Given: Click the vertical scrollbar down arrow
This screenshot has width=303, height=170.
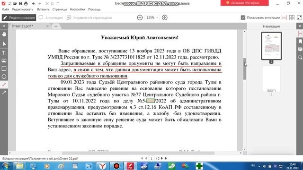Looking at the screenshot, I should pyautogui.click(x=245, y=149).
